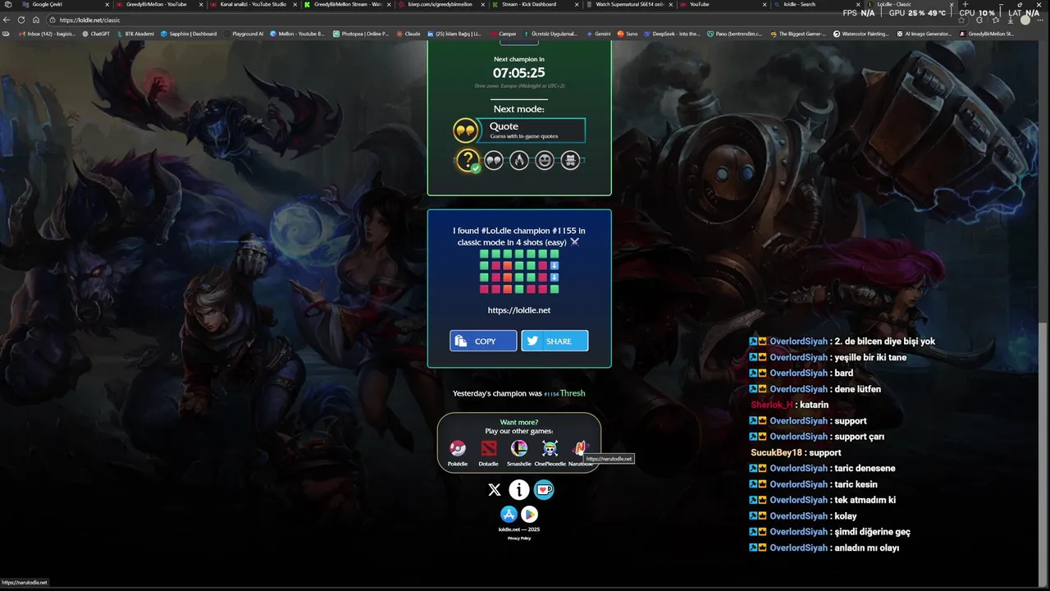Open the AI Image Generator bookmark
Viewport: 1050px width, 591px height.
pos(924,34)
